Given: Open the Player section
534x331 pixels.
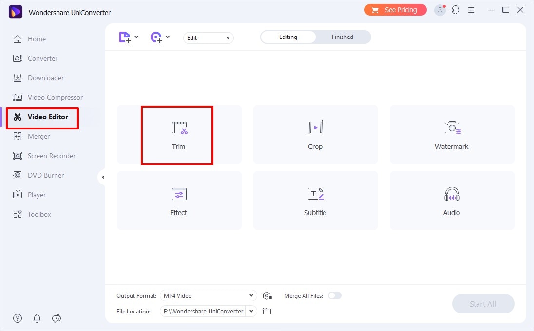Looking at the screenshot, I should pyautogui.click(x=29, y=195).
